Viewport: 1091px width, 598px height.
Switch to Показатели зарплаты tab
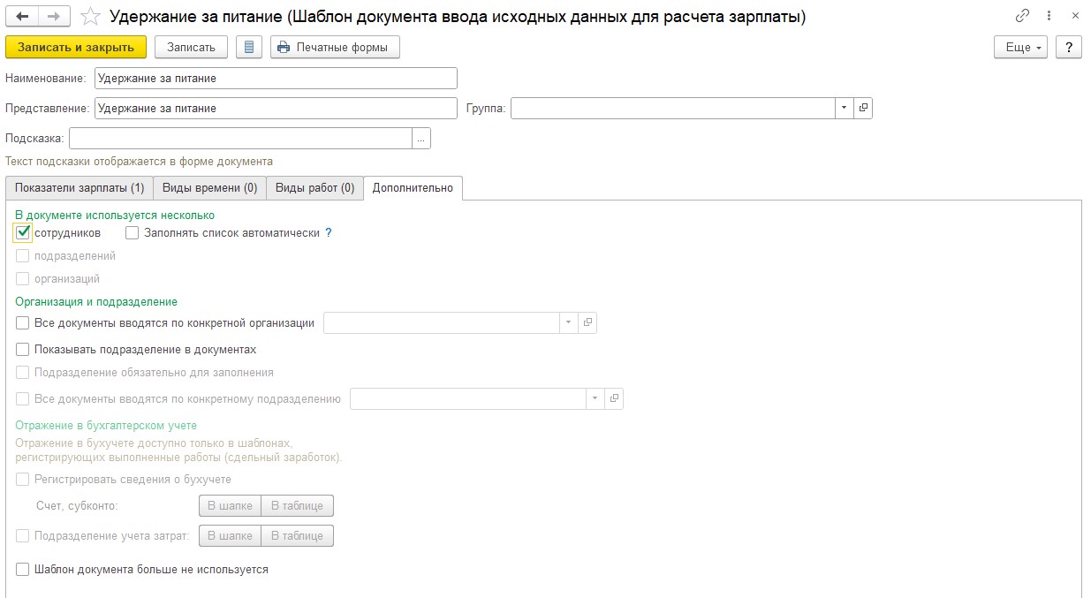pos(80,187)
